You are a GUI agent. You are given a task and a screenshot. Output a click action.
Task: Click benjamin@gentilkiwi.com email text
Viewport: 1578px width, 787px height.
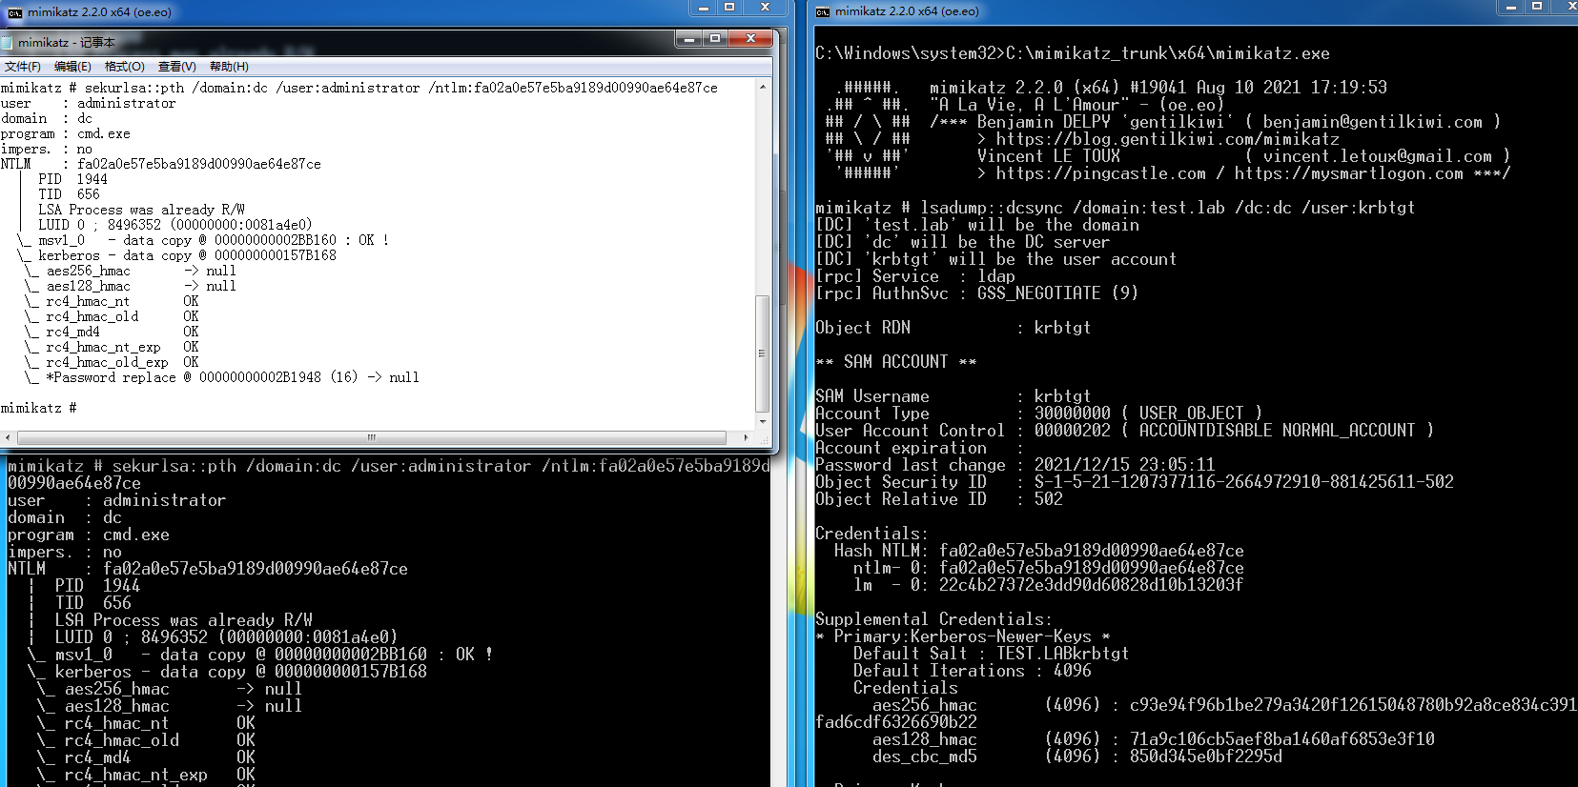pyautogui.click(x=1372, y=122)
